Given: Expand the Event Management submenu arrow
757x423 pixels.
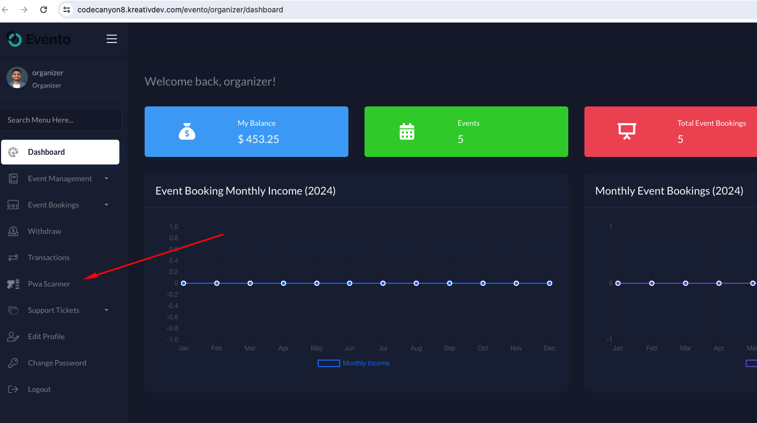Looking at the screenshot, I should 106,178.
